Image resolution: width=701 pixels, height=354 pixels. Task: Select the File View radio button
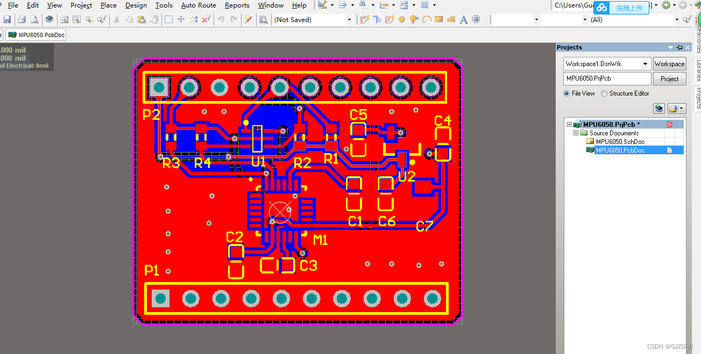tap(567, 93)
